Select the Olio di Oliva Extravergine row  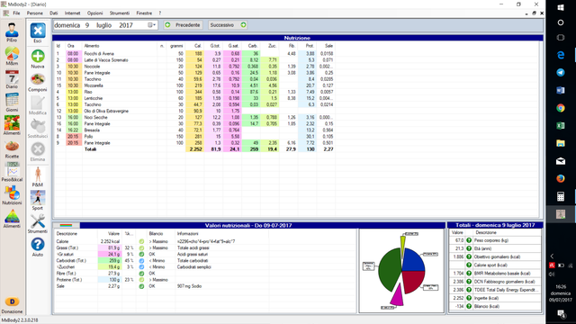click(x=194, y=111)
